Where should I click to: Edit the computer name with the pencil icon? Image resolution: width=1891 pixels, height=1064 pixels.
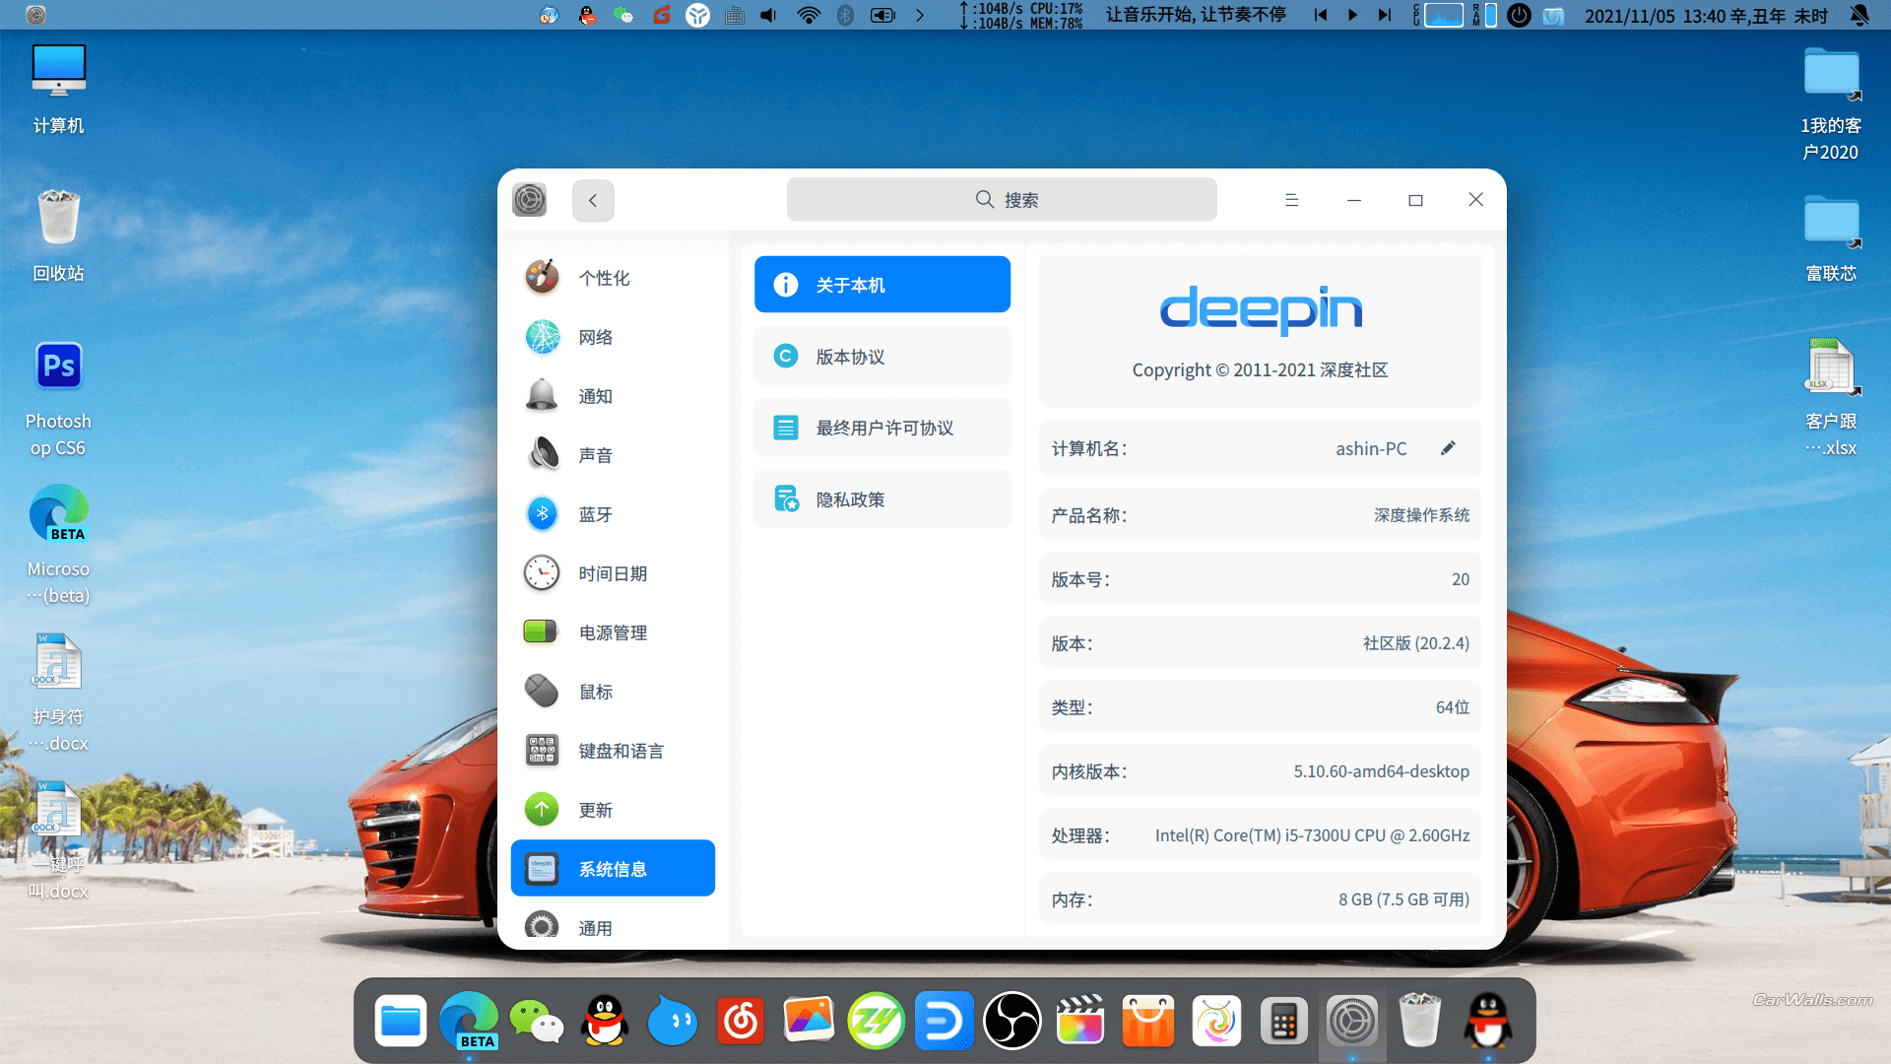click(1448, 448)
